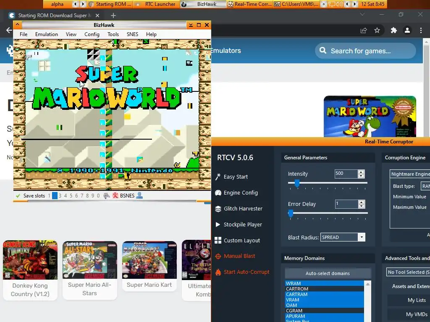The width and height of the screenshot is (430, 322).
Task: Select highlighted save slot 2 in BizHawk
Action: [x=55, y=196]
